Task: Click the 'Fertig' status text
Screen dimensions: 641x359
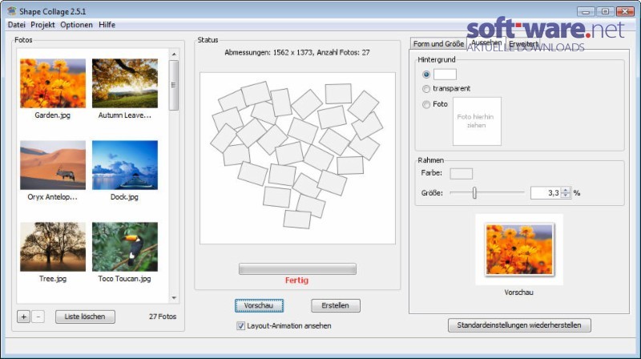Action: click(x=296, y=280)
